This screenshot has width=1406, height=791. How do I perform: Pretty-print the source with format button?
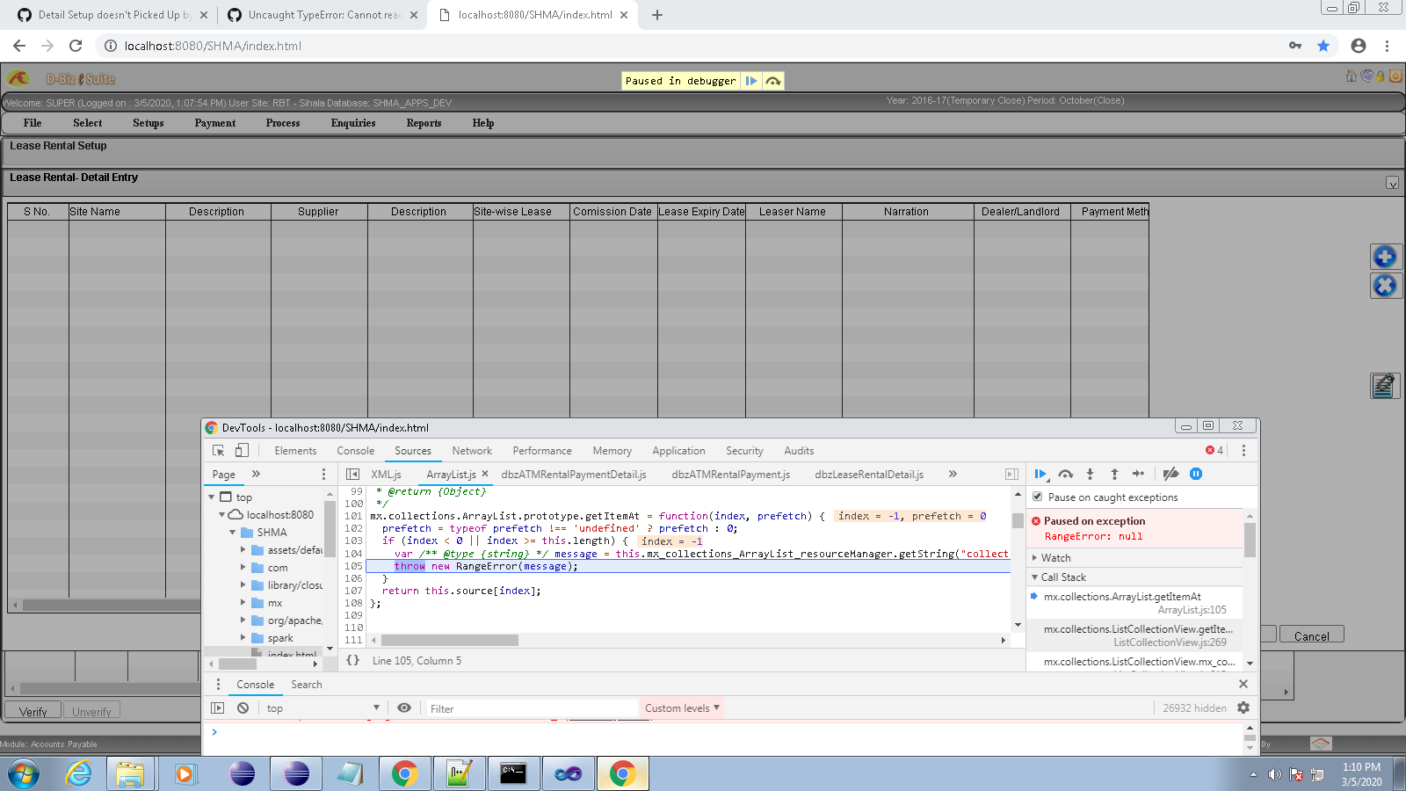(x=352, y=660)
